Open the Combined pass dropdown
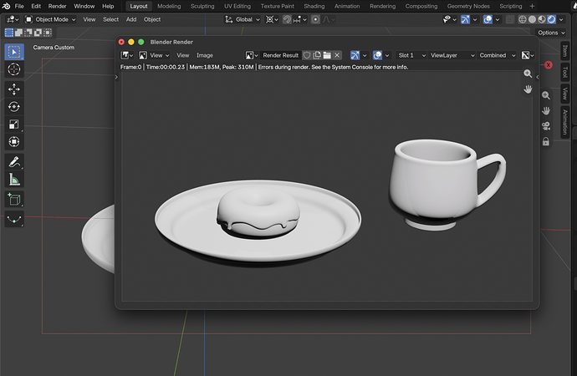The image size is (577, 376). click(498, 55)
